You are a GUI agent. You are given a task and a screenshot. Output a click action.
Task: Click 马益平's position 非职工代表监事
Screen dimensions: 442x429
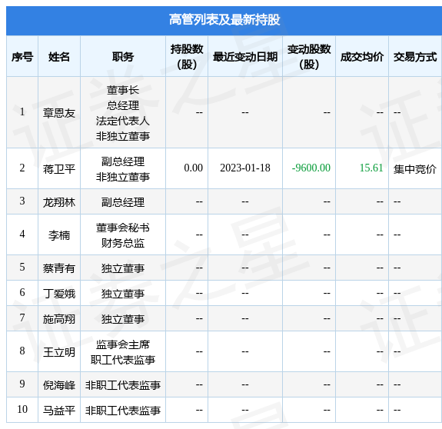pos(123,411)
